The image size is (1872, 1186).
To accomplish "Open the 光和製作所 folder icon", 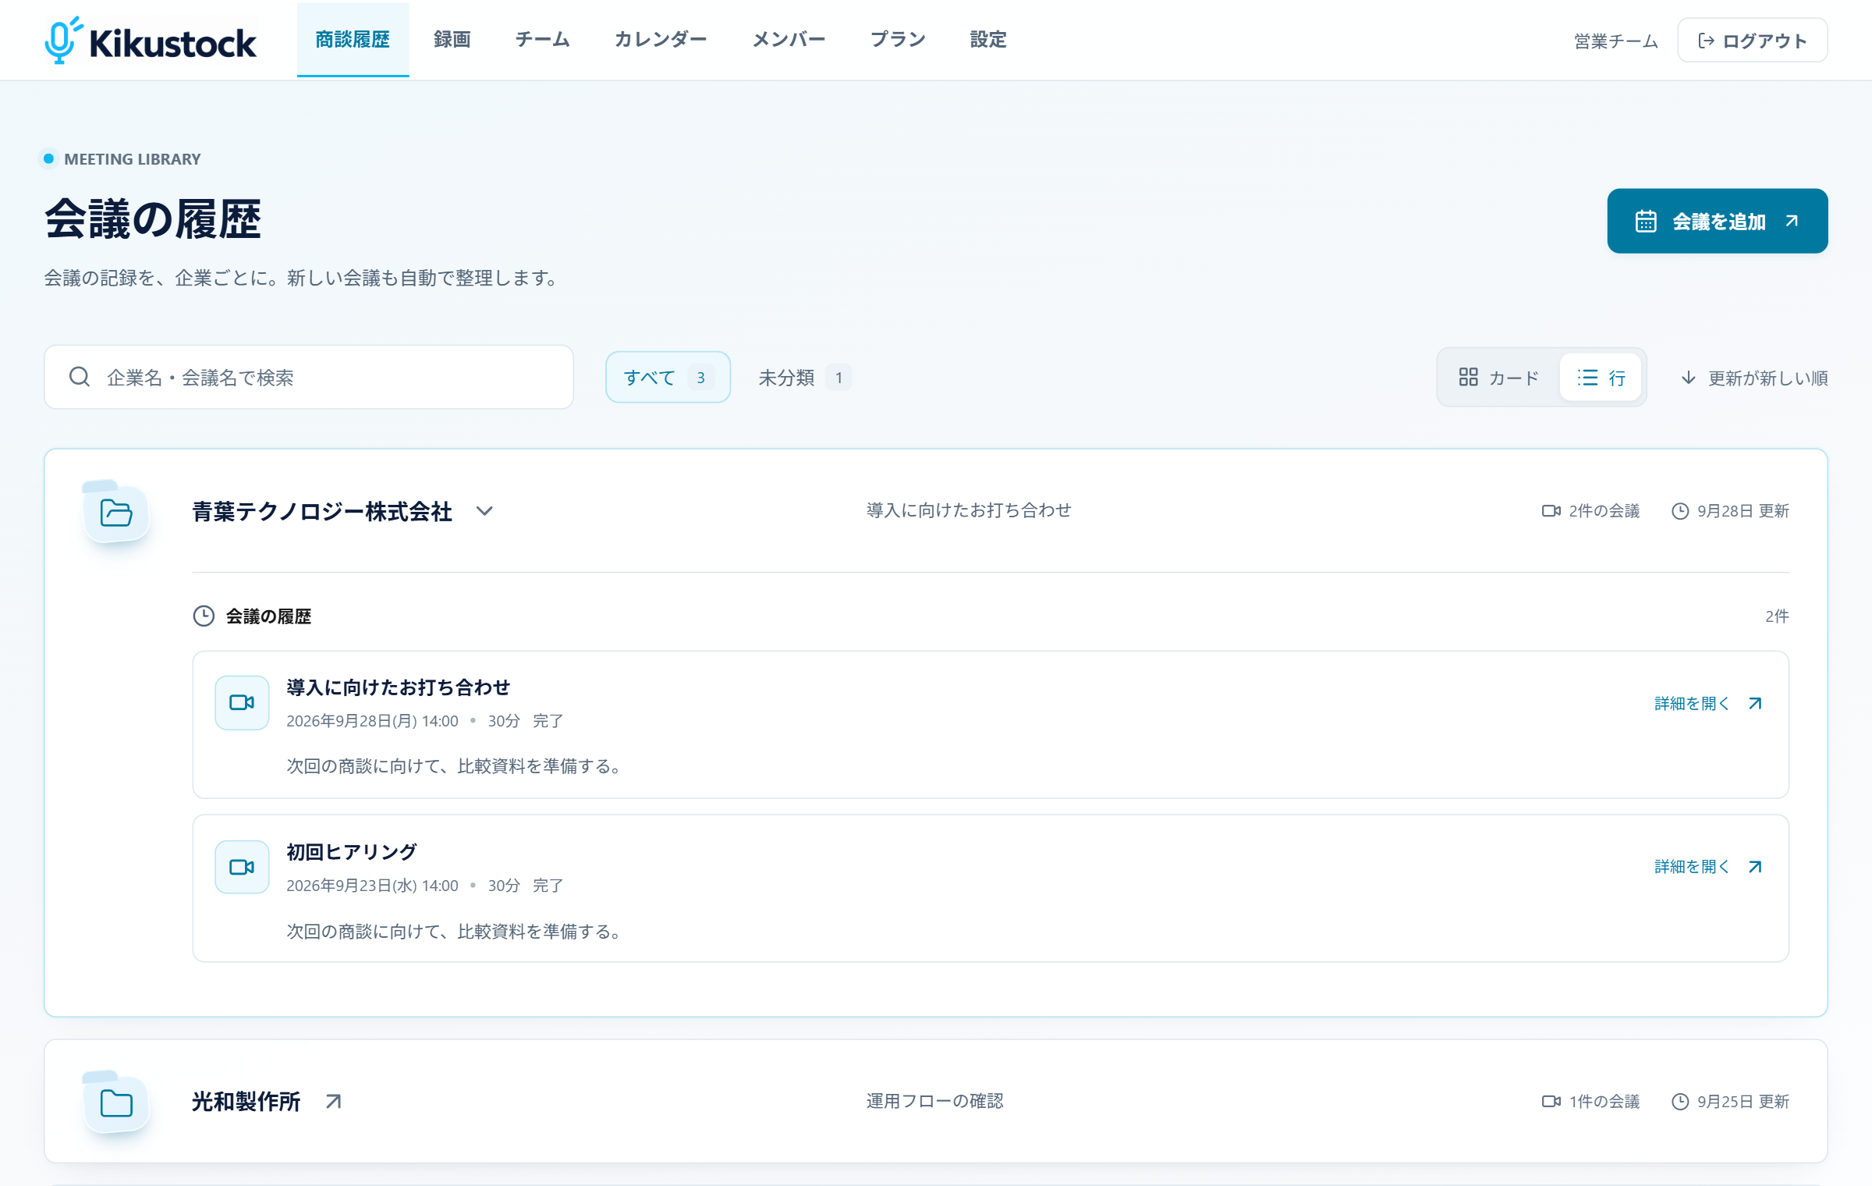I will 116,1102.
